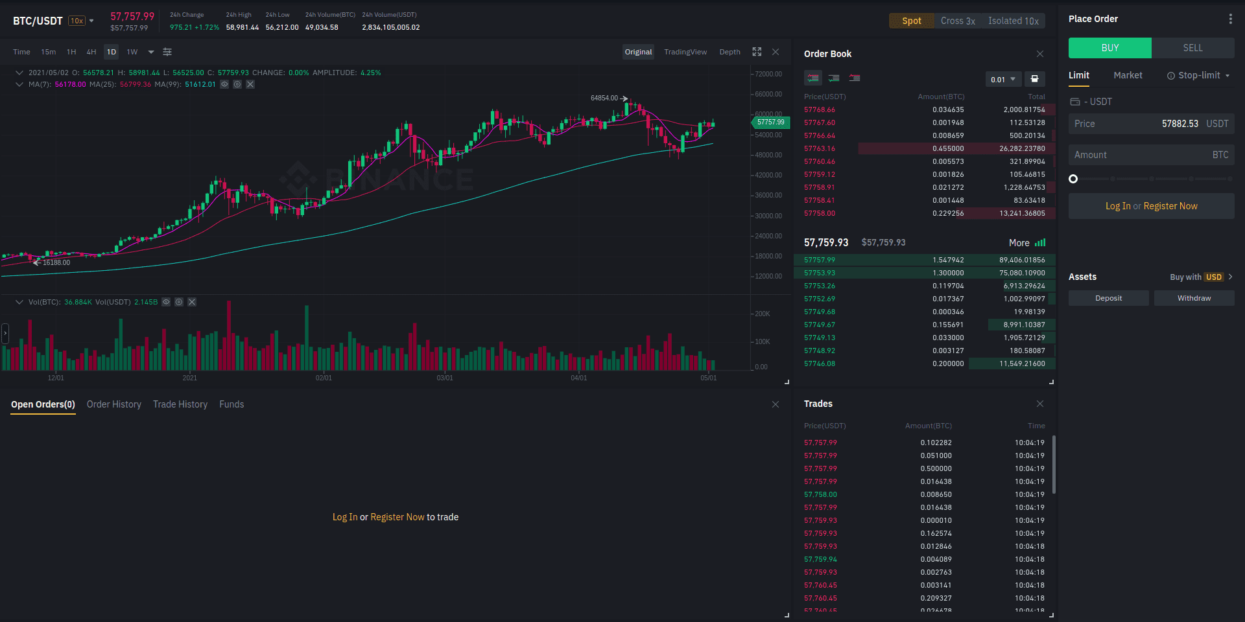Open the 0.01 decimal precision dropdown
1245x622 pixels.
click(1002, 79)
